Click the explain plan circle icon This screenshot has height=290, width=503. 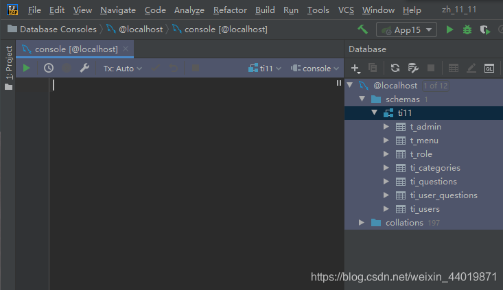[67, 68]
